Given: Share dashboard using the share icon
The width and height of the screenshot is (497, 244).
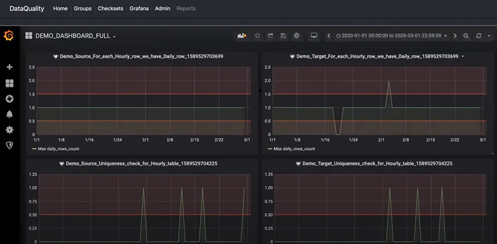Looking at the screenshot, I should [270, 36].
